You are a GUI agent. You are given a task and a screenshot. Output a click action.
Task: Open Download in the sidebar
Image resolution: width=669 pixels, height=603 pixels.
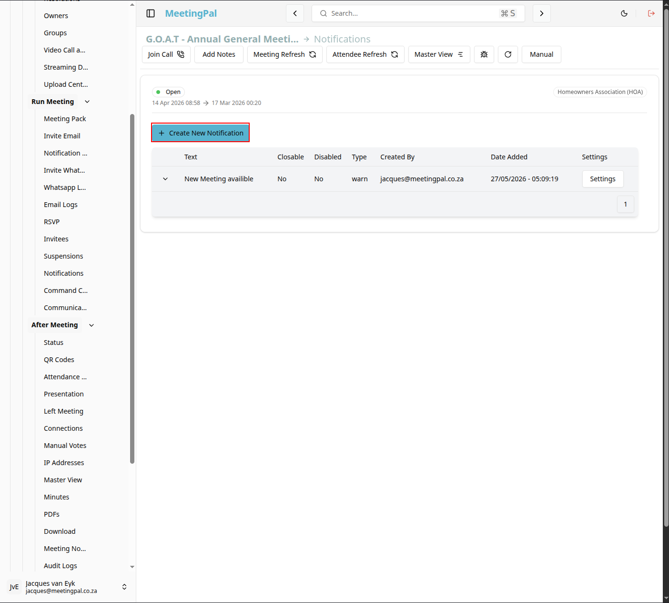60,531
